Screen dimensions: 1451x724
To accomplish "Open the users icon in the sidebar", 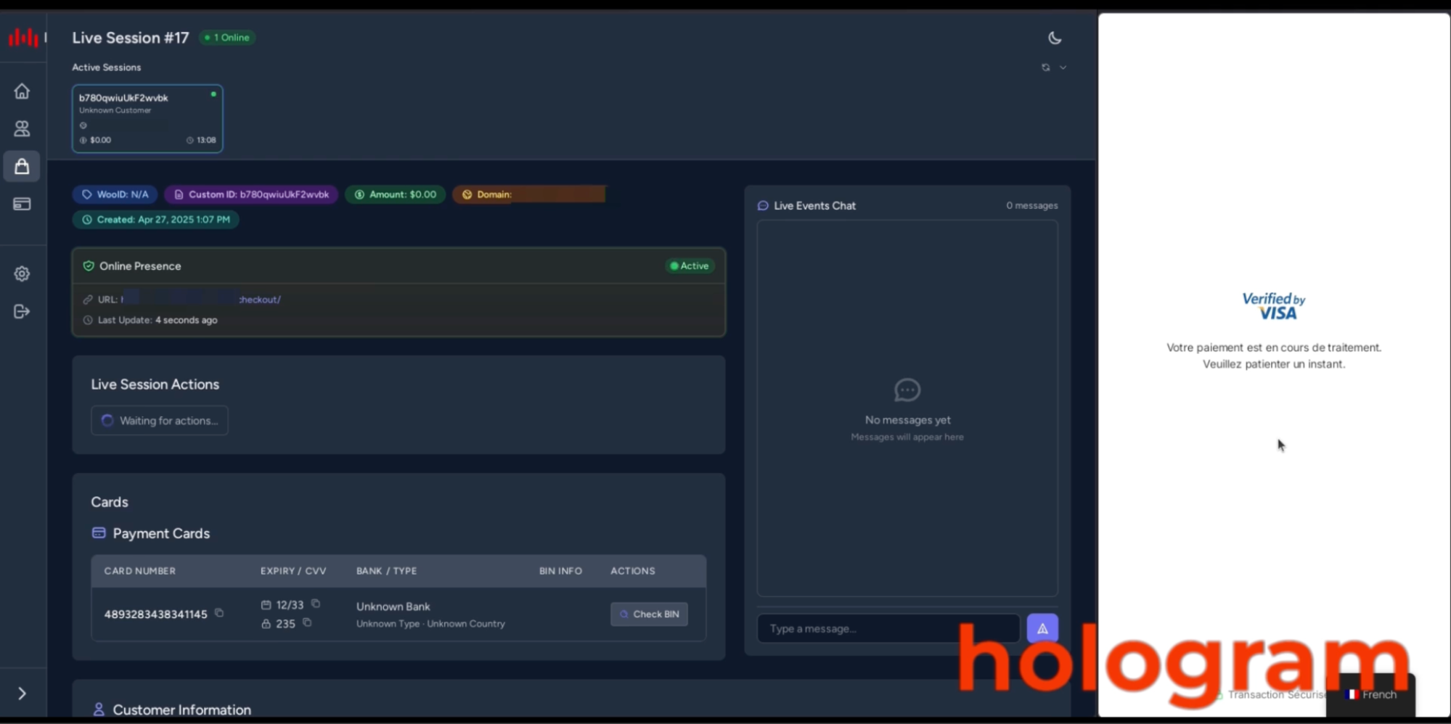I will pyautogui.click(x=22, y=129).
